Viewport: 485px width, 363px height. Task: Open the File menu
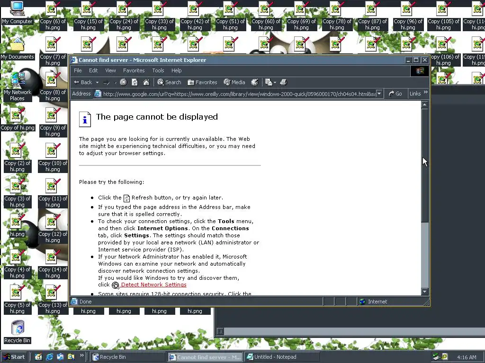78,70
